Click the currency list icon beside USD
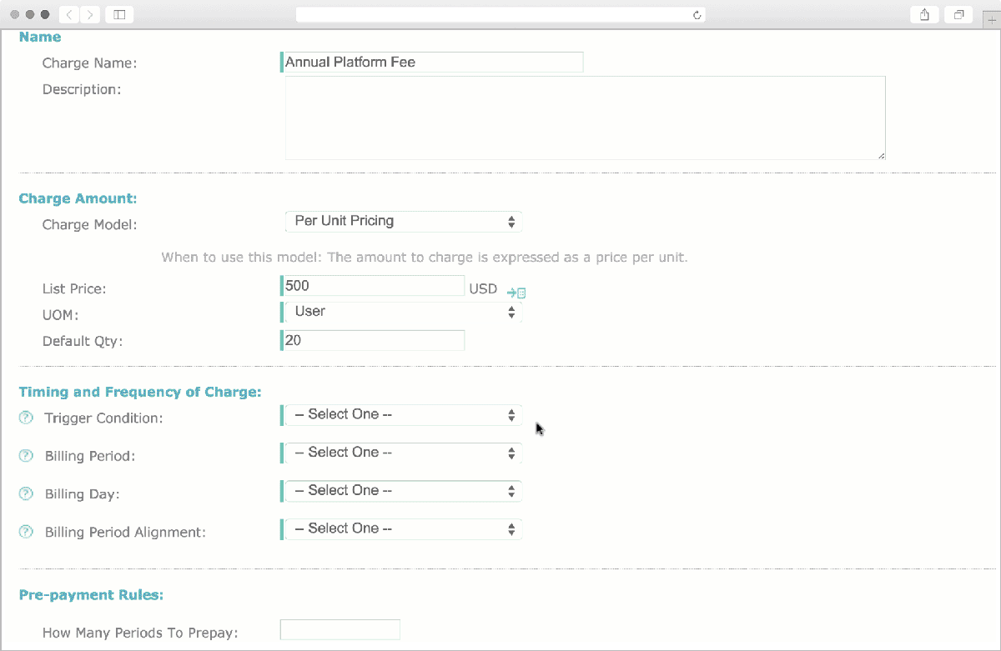Image resolution: width=1001 pixels, height=651 pixels. 516,293
